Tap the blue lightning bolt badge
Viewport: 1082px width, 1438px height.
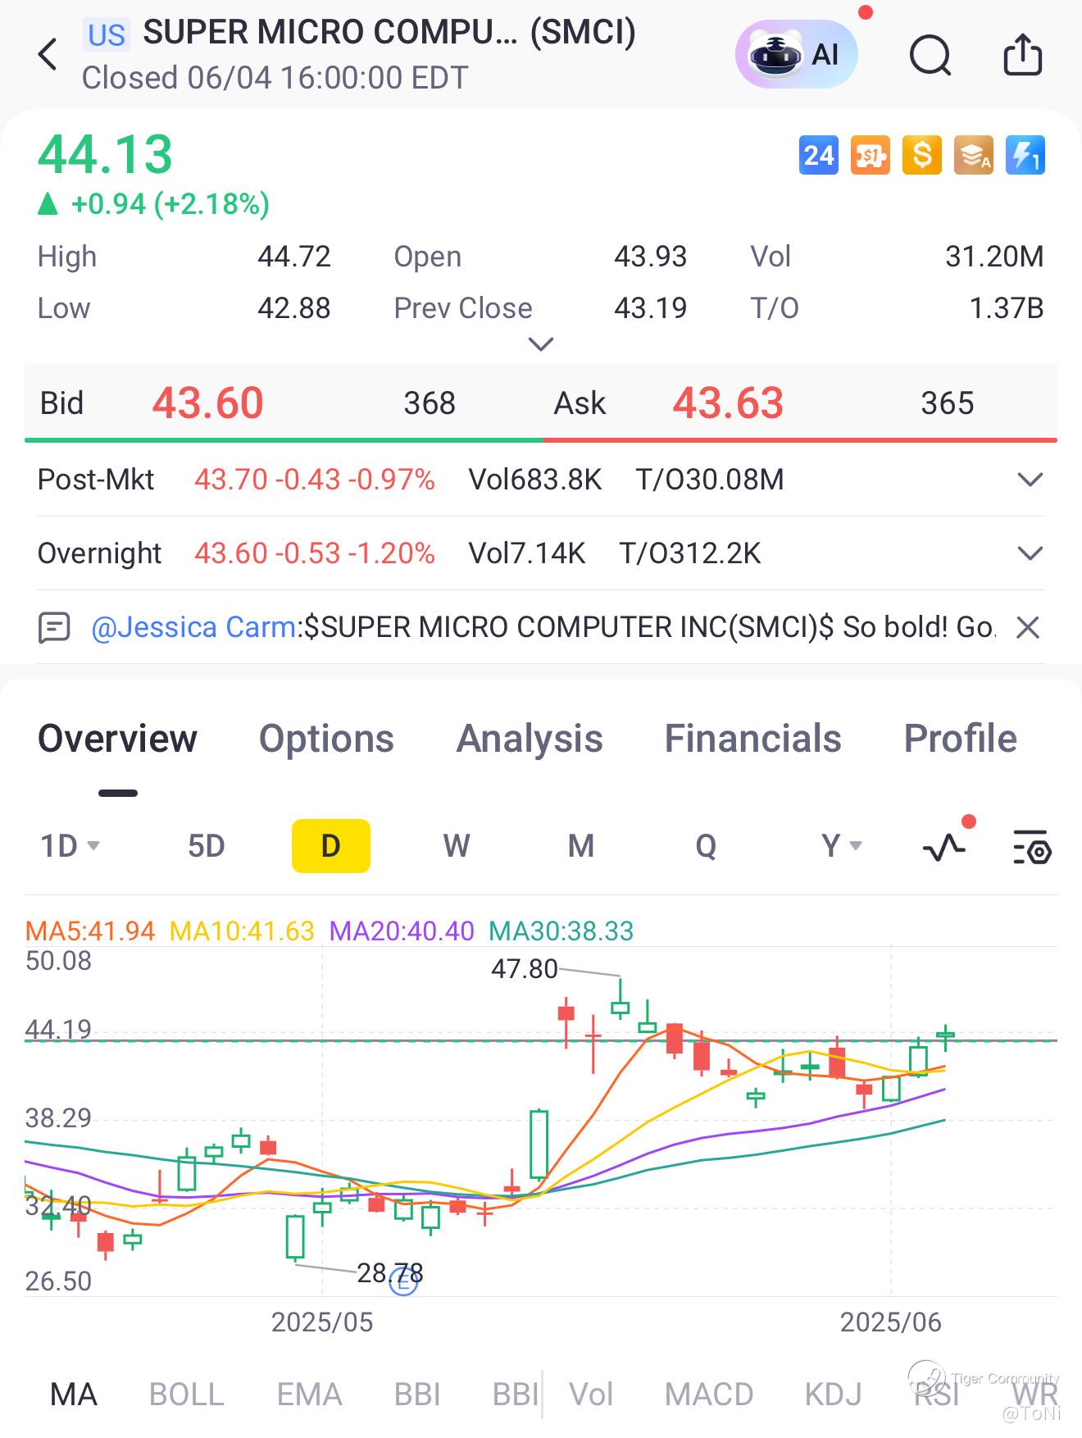(x=1025, y=155)
